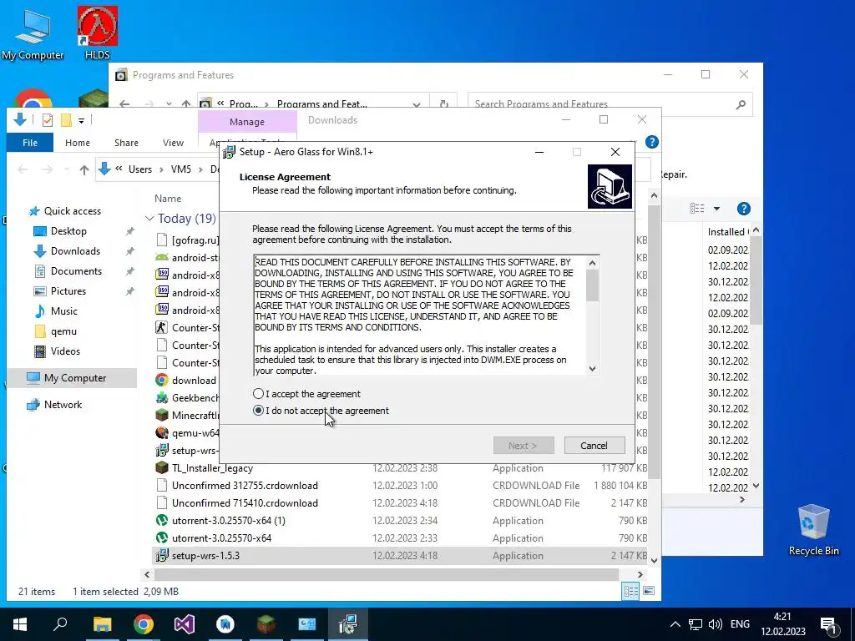Screen dimensions: 855x641
Task: Open the Home ribbon tab
Action: (x=78, y=142)
